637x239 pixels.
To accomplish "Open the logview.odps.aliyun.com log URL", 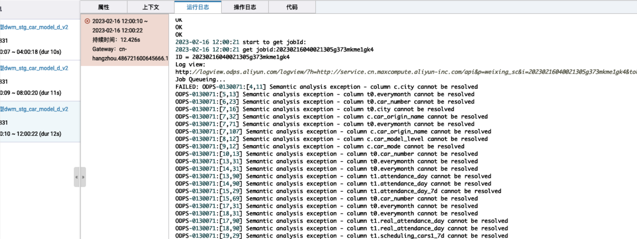I will click(406, 72).
